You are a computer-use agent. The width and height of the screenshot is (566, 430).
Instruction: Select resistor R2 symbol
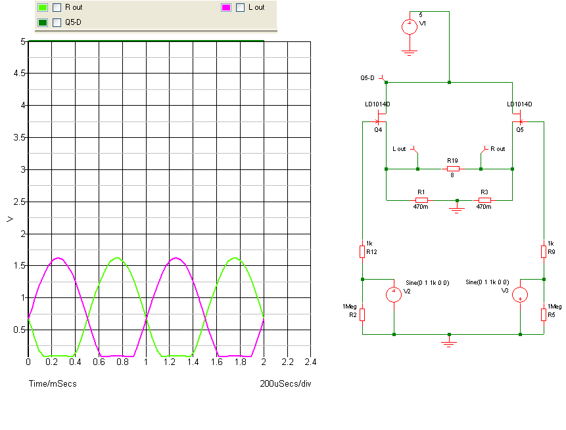coord(362,314)
